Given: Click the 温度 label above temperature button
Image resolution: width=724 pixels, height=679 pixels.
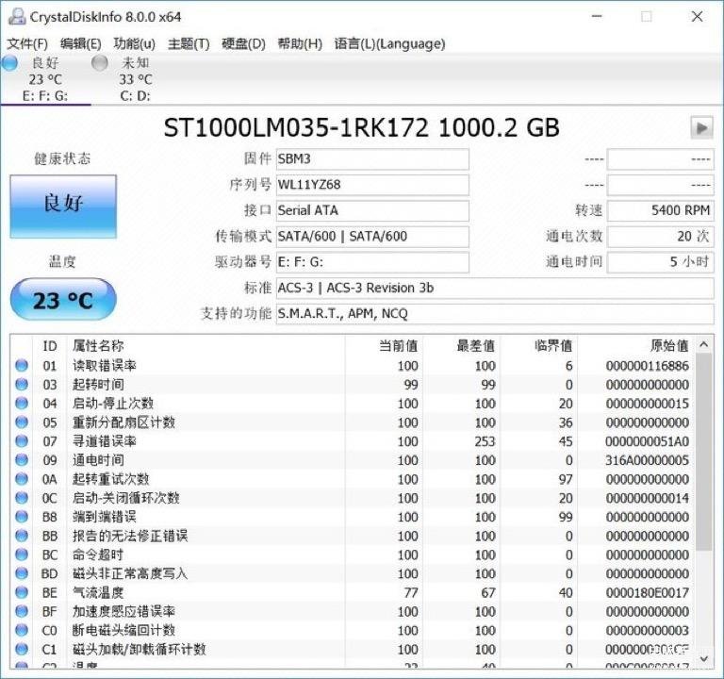Looking at the screenshot, I should click(62, 262).
